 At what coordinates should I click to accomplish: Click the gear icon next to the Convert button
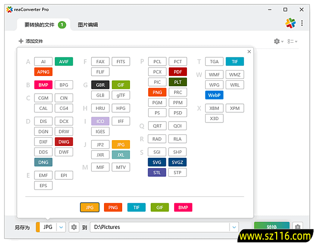pyautogui.click(x=297, y=227)
